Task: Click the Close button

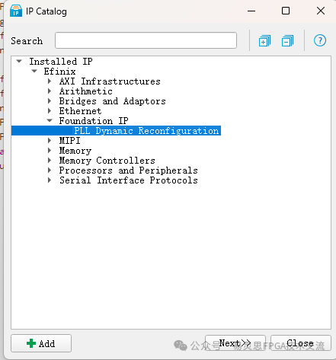Action: pyautogui.click(x=301, y=343)
